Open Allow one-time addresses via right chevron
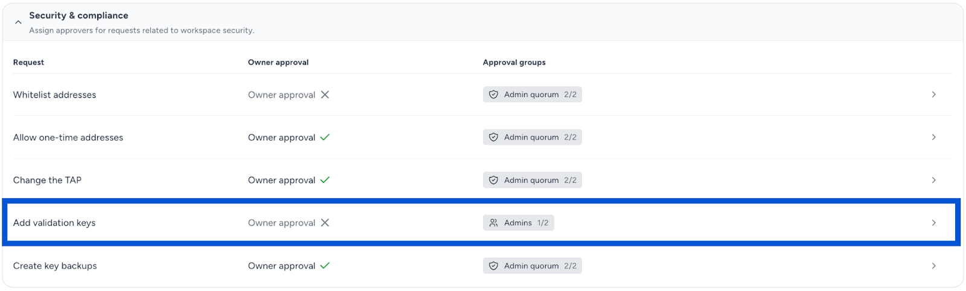Screen dimensions: 966x291 [x=933, y=138]
